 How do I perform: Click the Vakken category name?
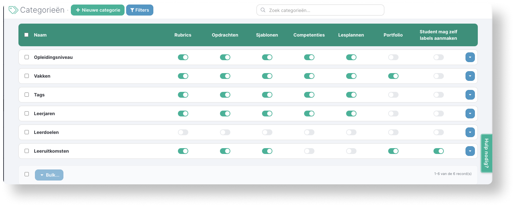pos(42,76)
